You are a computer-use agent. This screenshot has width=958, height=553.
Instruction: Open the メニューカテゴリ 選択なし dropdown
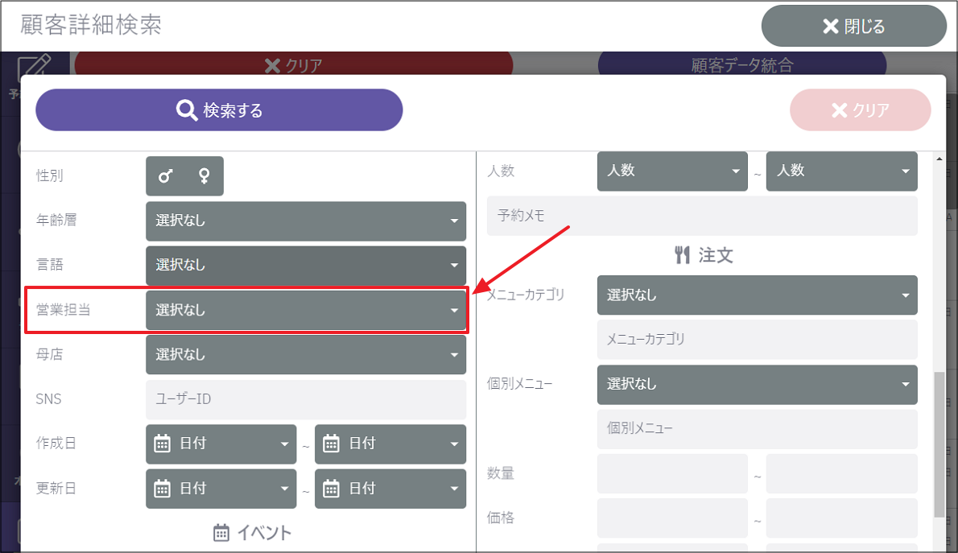click(757, 295)
